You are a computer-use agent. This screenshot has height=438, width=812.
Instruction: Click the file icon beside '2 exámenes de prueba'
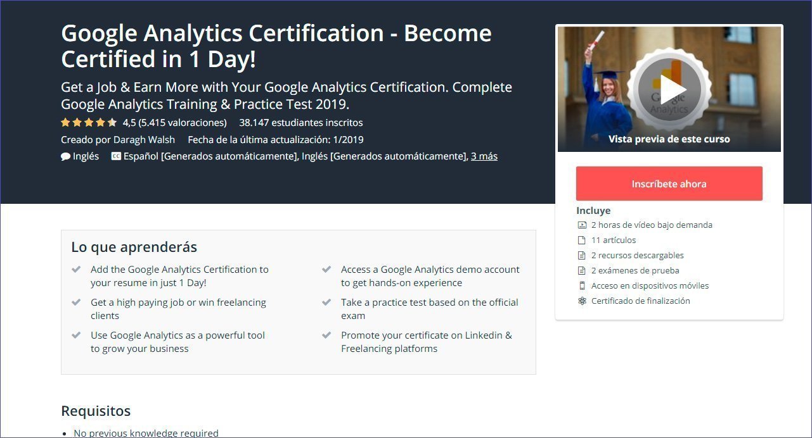[x=582, y=270]
